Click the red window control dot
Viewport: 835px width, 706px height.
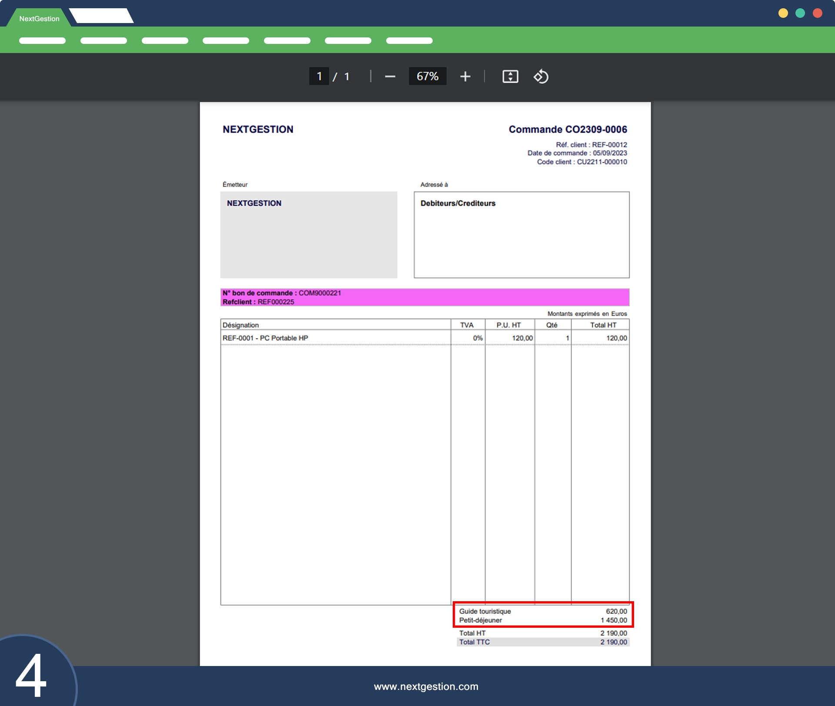[x=817, y=13]
